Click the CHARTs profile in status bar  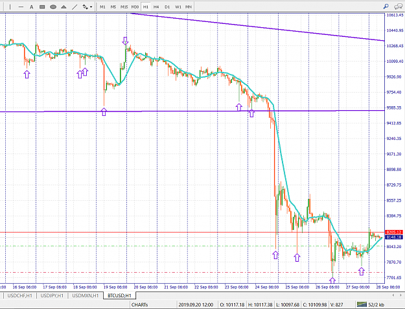point(139,304)
